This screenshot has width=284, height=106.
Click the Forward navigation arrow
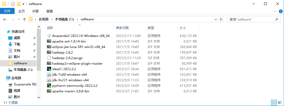13,20
